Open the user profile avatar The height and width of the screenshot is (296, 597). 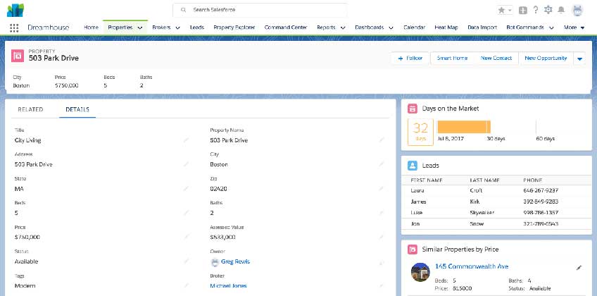point(577,11)
